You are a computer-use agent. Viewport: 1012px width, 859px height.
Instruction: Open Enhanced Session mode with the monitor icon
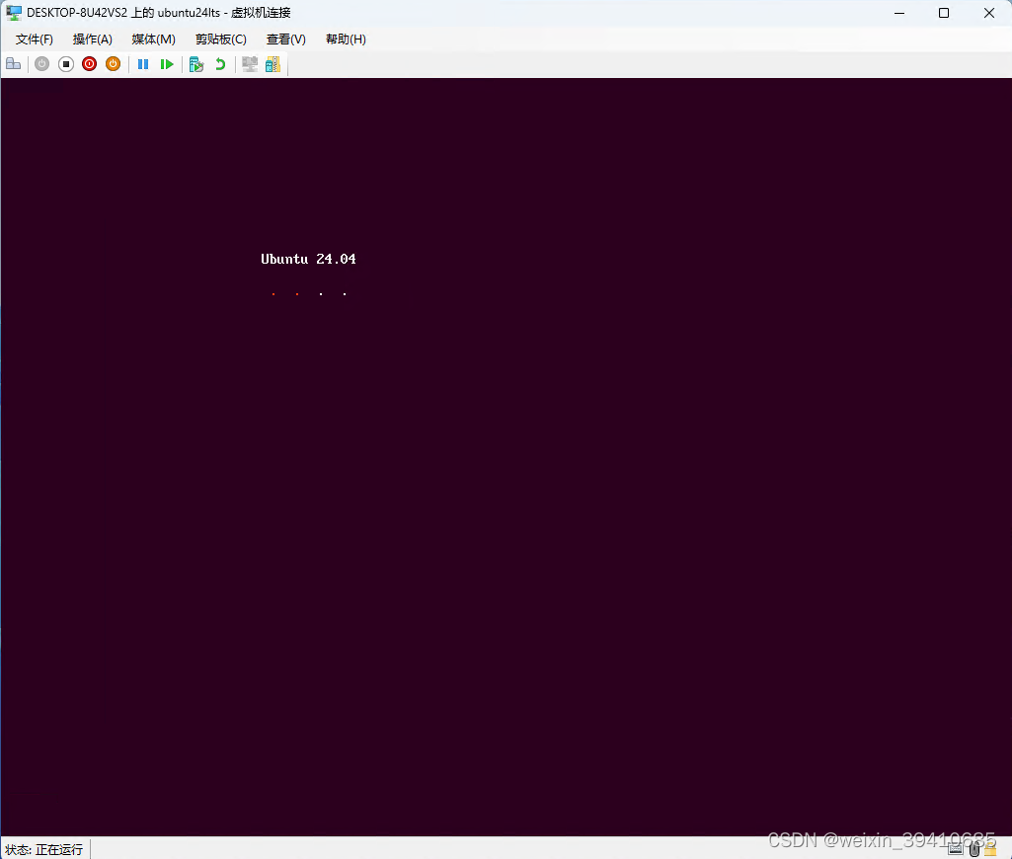(x=249, y=63)
